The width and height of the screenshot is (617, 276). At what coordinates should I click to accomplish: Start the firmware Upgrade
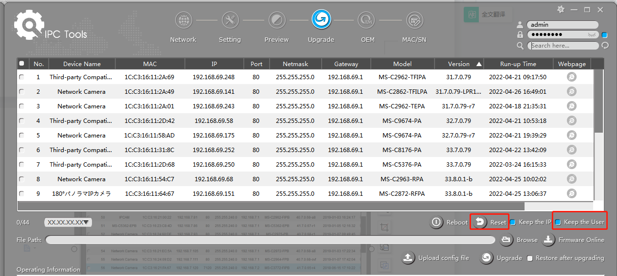point(501,258)
